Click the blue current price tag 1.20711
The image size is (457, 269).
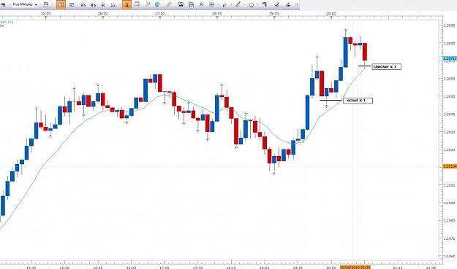click(450, 58)
